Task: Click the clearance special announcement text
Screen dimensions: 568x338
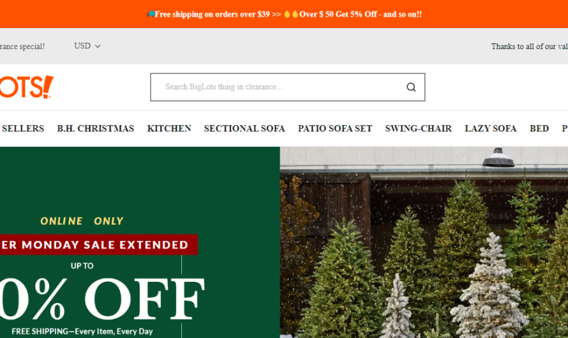Action: tap(22, 47)
